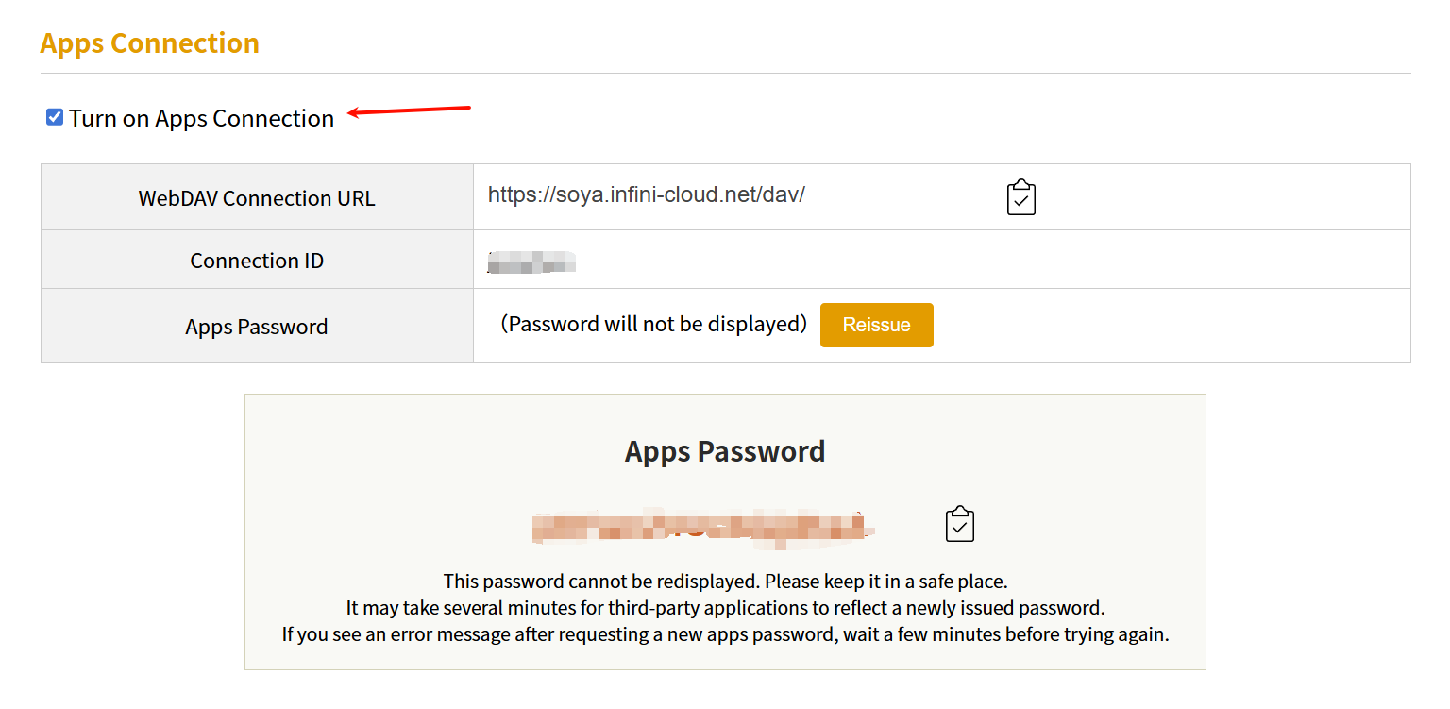Click the "Turn on Apps Connection" label text
Screen dimensions: 1450x709
201,118
